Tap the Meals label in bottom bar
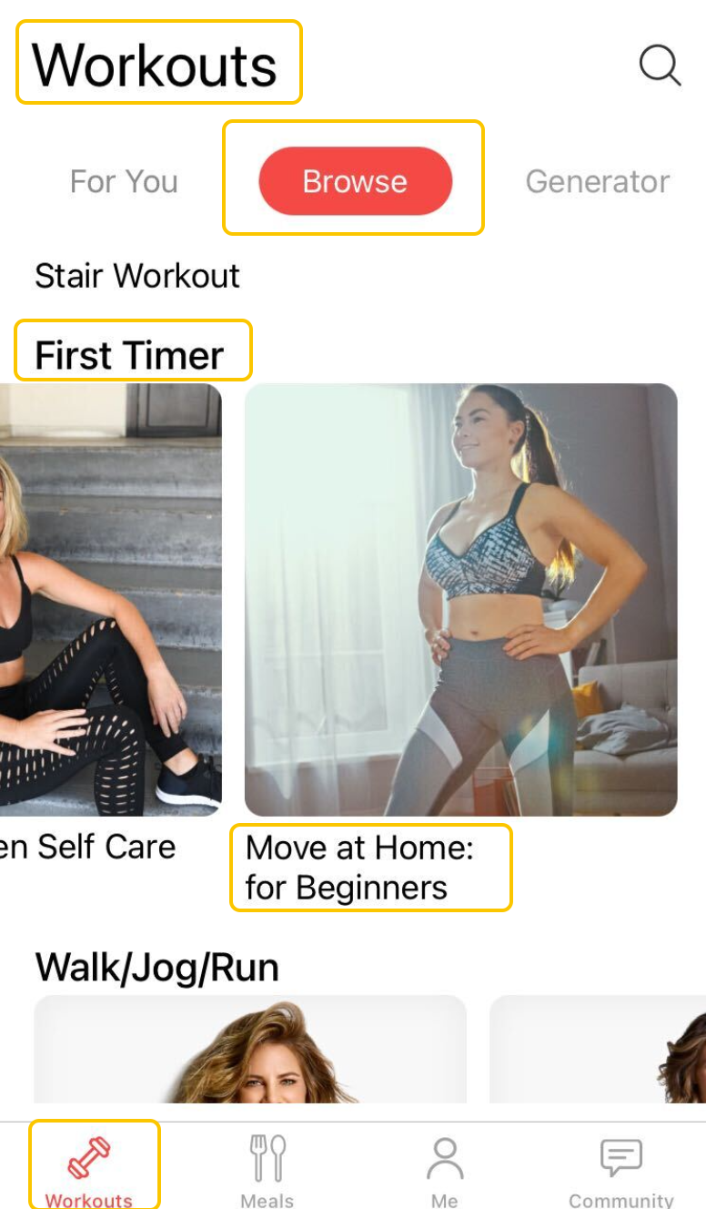706x1209 pixels. coord(267,1200)
